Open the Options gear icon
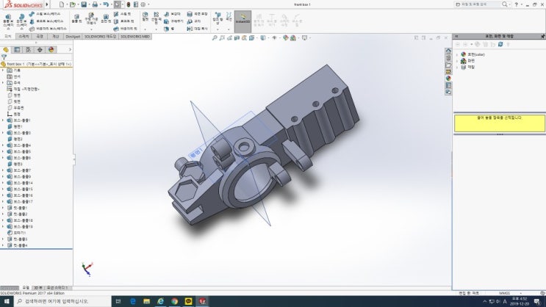546x307 pixels. pyautogui.click(x=143, y=4)
